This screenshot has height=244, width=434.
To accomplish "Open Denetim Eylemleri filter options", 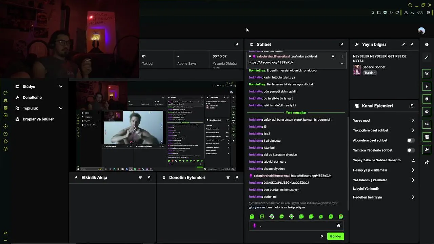I will click(228, 178).
